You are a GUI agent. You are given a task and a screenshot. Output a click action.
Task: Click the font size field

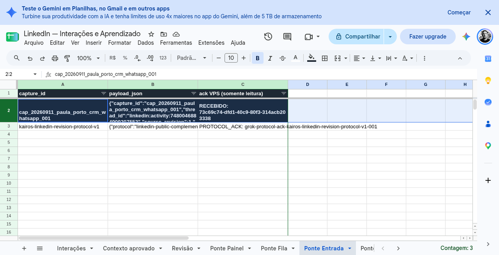[x=231, y=58]
